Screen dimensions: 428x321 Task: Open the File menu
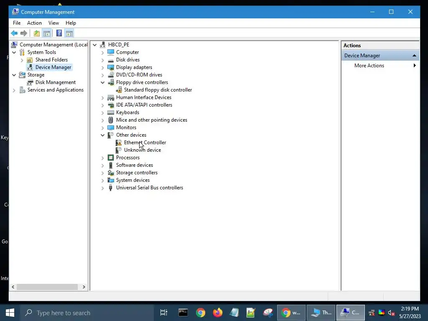(x=17, y=23)
